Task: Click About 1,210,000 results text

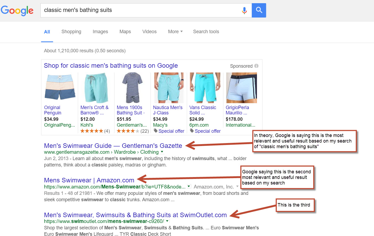Action: [85, 51]
